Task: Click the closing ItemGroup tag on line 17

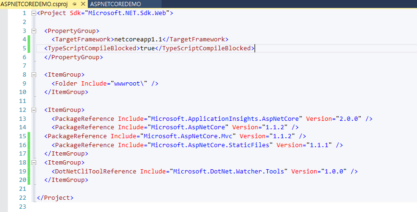Action: tap(66, 154)
